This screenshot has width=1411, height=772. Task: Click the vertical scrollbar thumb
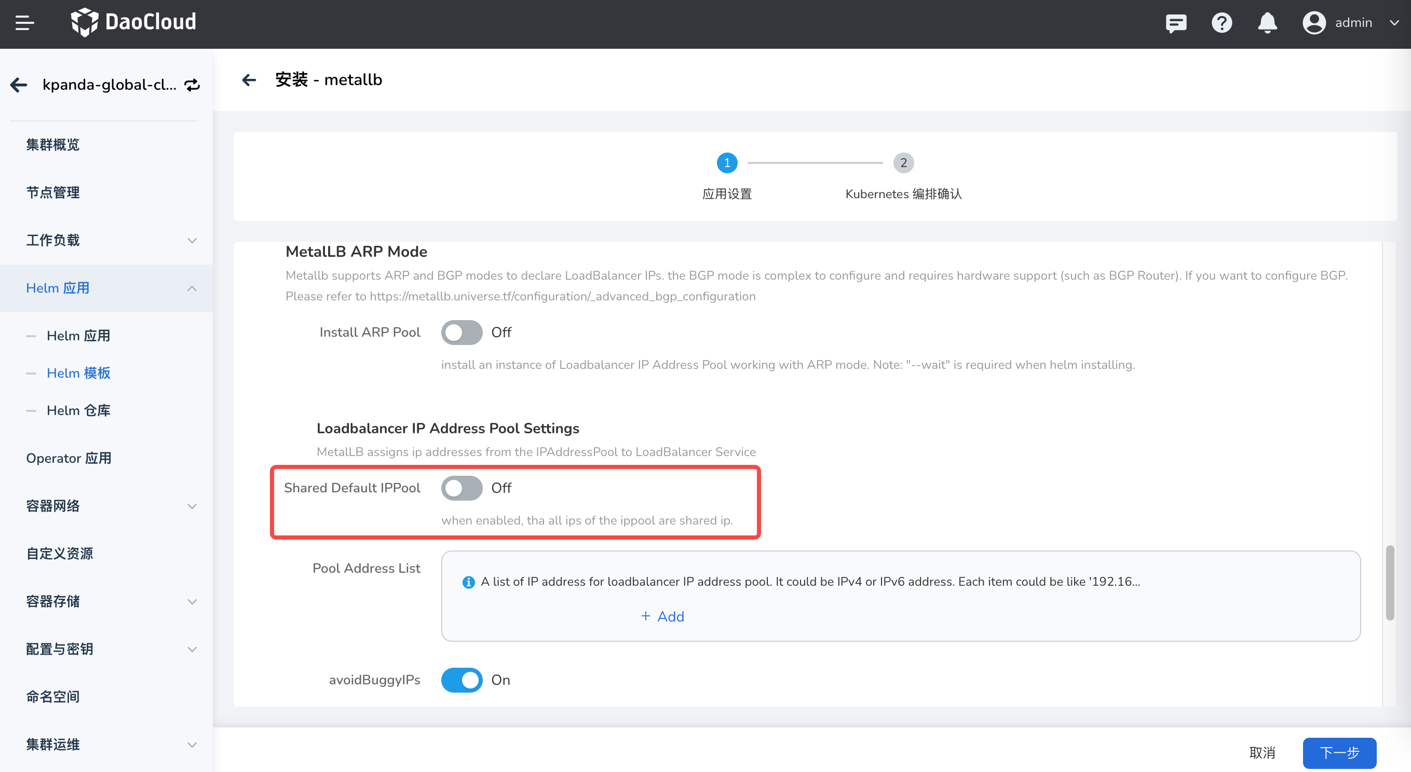pyautogui.click(x=1390, y=583)
